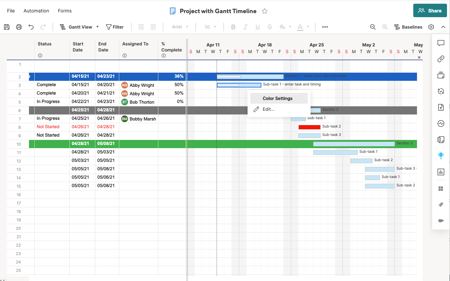Screen dimensions: 450x281
Task: Toggle strikethrough formatting
Action: pyautogui.click(x=270, y=27)
